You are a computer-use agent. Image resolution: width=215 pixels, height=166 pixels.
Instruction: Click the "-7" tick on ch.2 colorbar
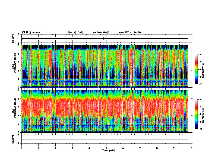click(x=200, y=107)
